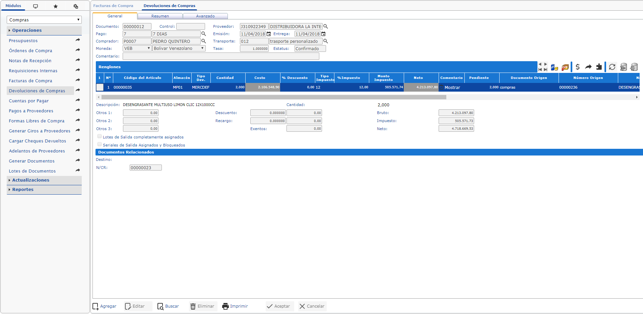This screenshot has width=643, height=314.
Task: Click the N/CR field 00000023
Action: point(146,168)
